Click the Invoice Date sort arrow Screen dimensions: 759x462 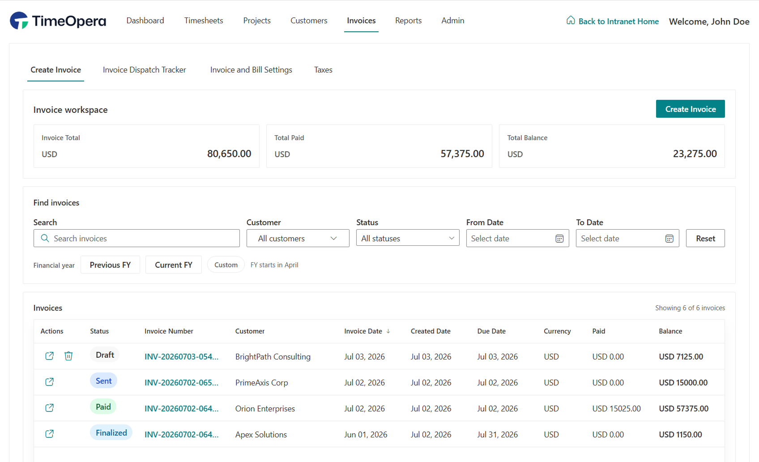tap(388, 331)
